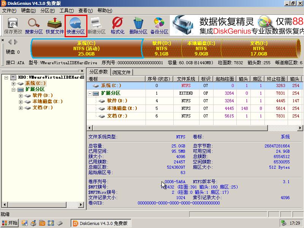Click the Save Changes (保存更改) toolbar icon
Image resolution: width=304 pixels, height=228 pixels.
click(13, 25)
